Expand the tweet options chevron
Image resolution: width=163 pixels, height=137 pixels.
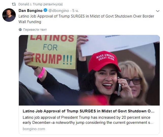pyautogui.click(x=158, y=11)
